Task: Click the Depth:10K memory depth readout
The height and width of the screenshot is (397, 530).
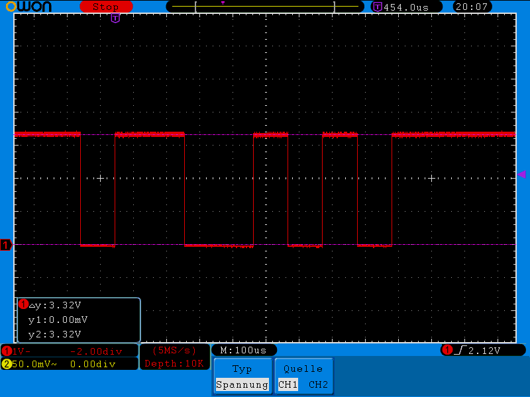Action: pos(174,363)
